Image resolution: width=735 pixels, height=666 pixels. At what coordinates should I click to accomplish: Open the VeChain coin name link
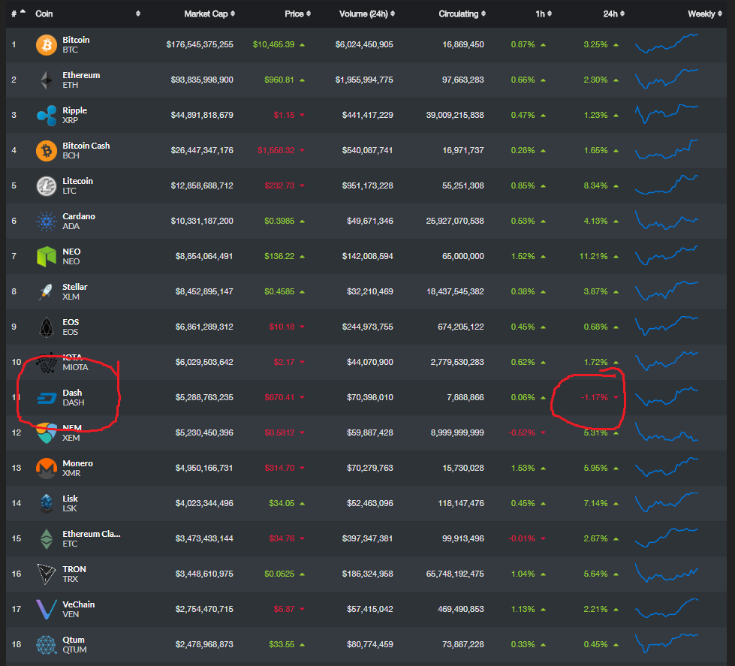click(x=79, y=604)
